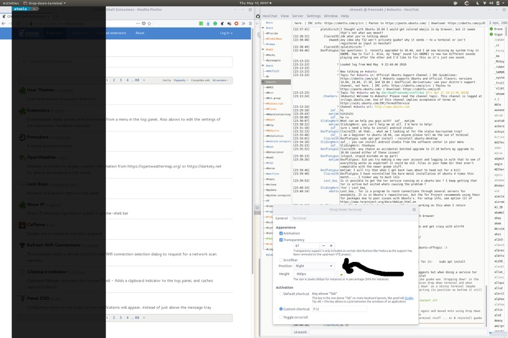
Task: Go to page 88 in top pagination
Action: coord(137,80)
